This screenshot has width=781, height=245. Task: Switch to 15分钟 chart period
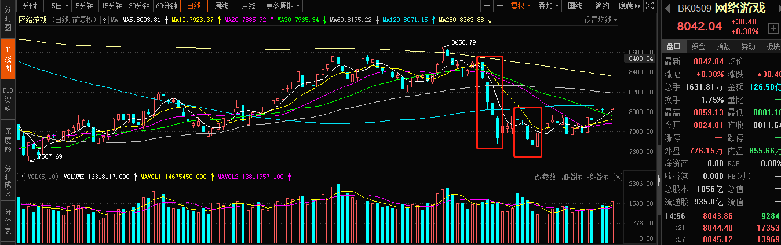(x=112, y=6)
